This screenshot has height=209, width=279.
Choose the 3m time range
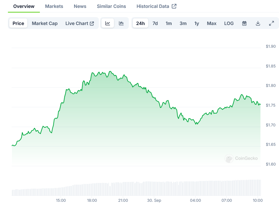[x=183, y=23]
